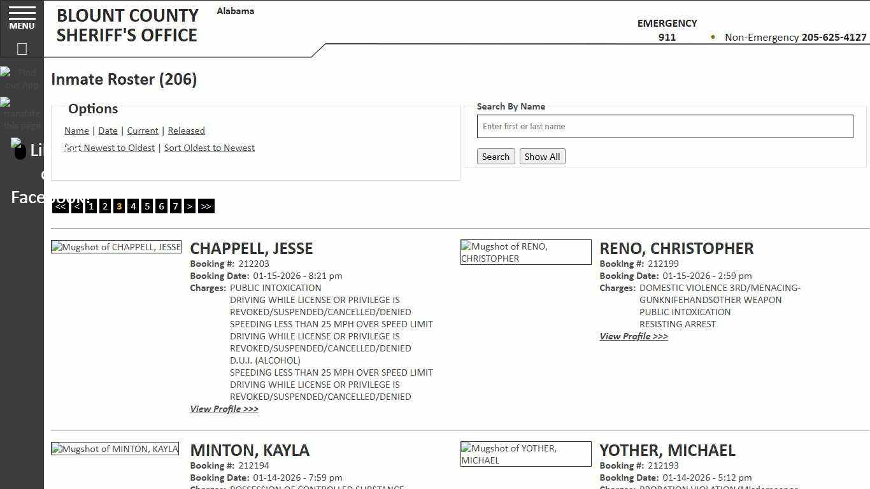Open View Profile for Reno, Christopher
The width and height of the screenshot is (870, 489).
[x=633, y=336]
